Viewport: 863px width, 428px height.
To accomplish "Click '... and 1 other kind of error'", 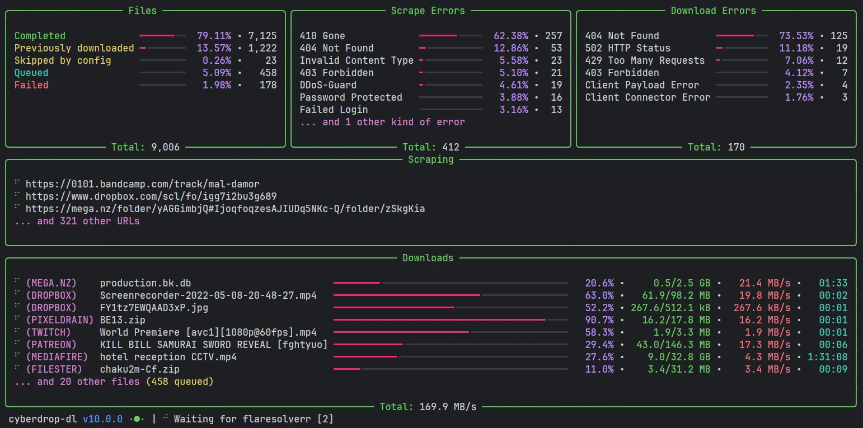I will click(382, 122).
